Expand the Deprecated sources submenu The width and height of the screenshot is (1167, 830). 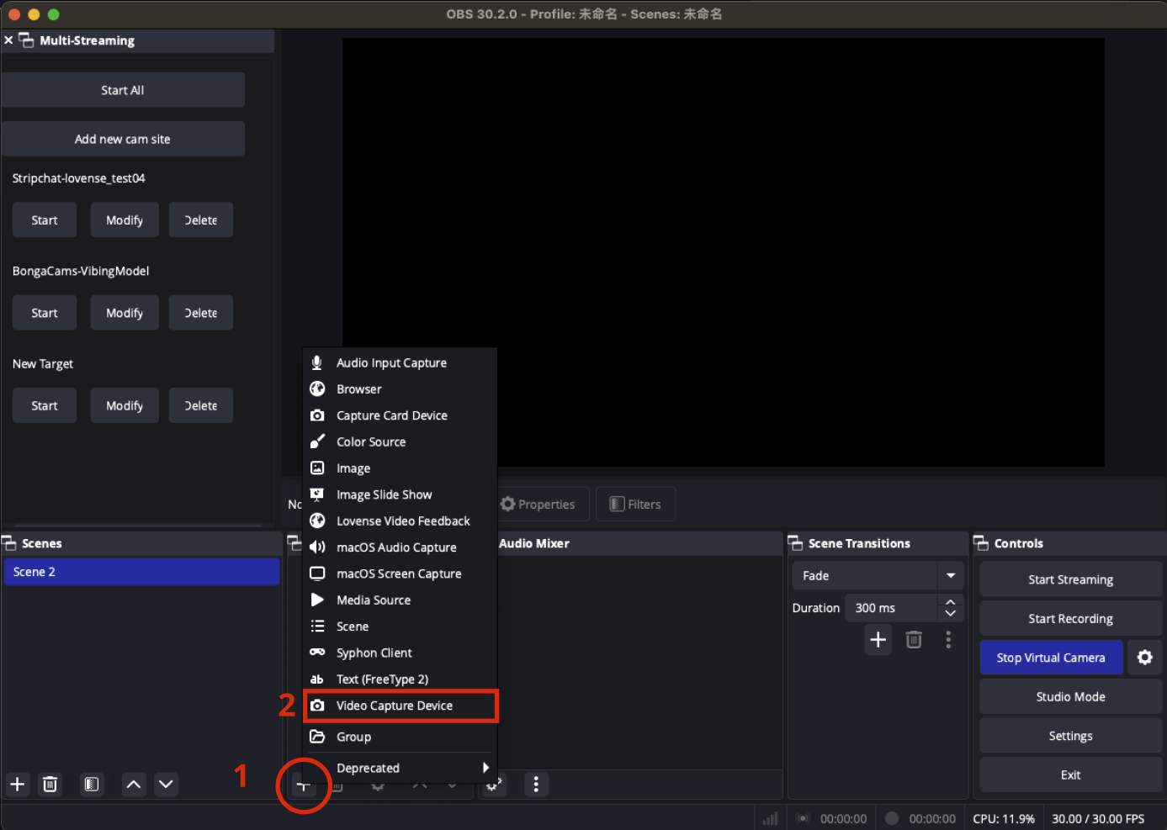[x=400, y=768]
